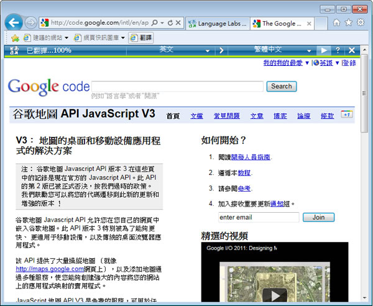Screen dimensions: 373x306
Task: Open the browser Home icon
Action: coord(336,22)
